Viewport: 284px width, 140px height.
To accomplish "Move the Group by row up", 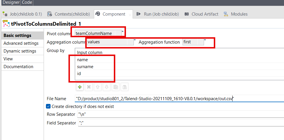I will tap(98, 87).
